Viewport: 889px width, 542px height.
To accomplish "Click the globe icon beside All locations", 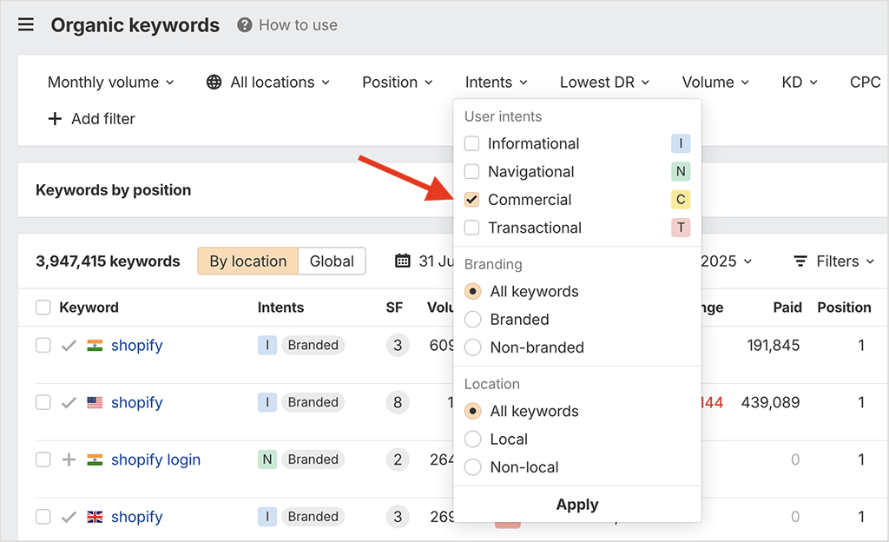I will 214,83.
